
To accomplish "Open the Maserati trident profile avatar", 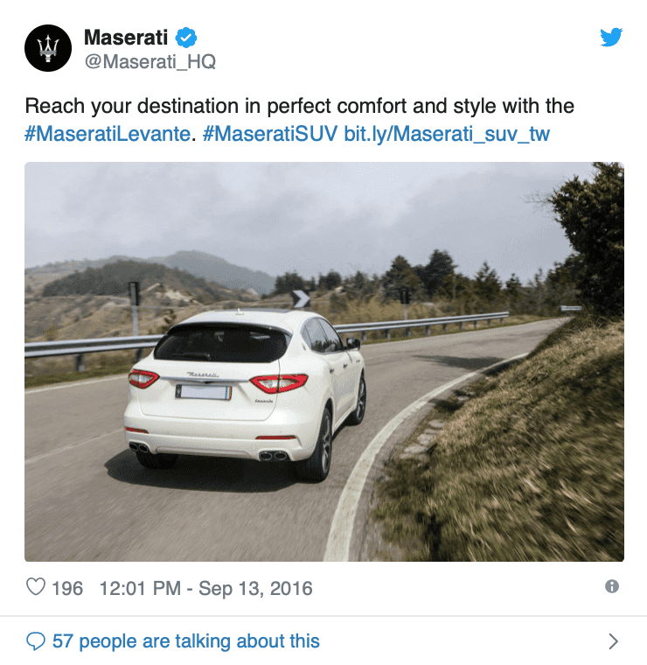I will [48, 48].
